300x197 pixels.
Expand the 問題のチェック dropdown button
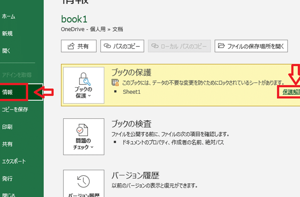coord(84,137)
